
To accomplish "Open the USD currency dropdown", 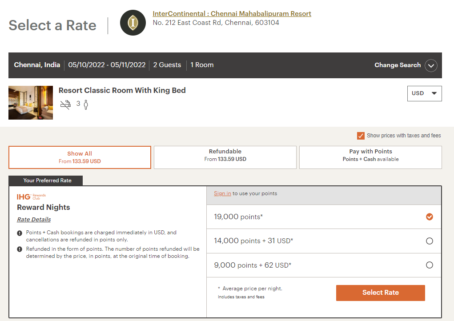I will pos(424,93).
